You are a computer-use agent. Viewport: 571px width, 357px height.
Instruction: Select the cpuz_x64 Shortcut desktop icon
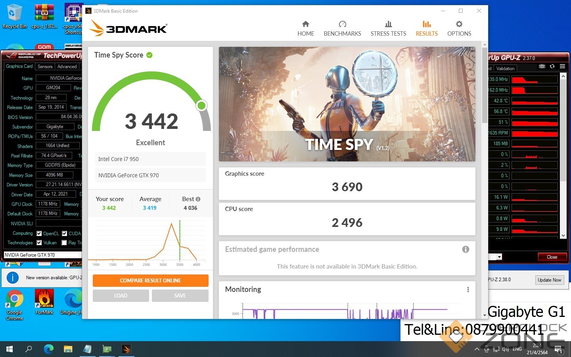(x=73, y=19)
